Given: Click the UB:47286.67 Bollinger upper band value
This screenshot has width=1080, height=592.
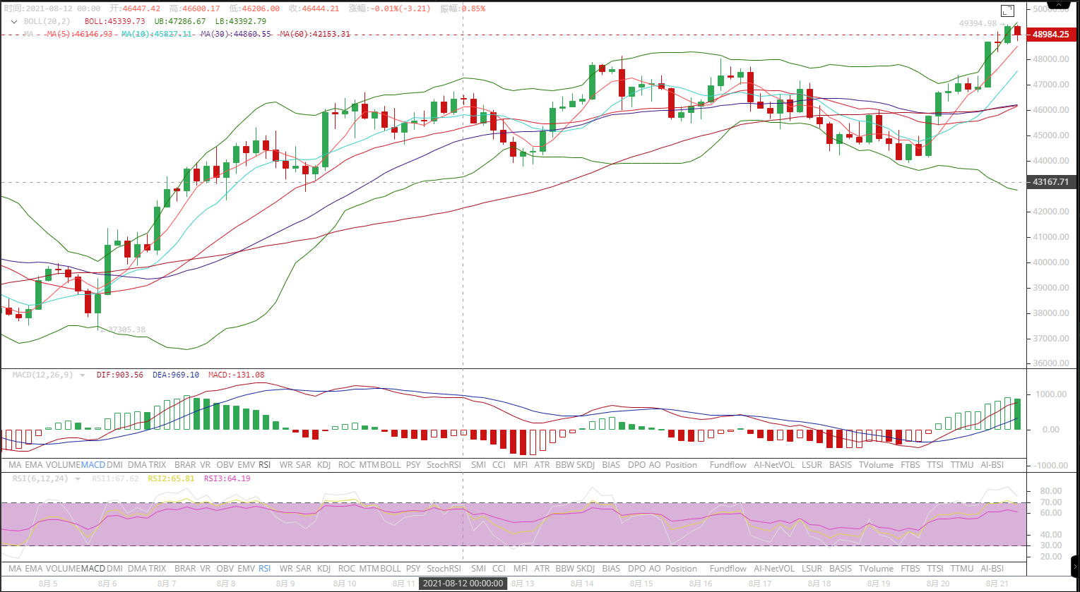Looking at the screenshot, I should point(181,21).
